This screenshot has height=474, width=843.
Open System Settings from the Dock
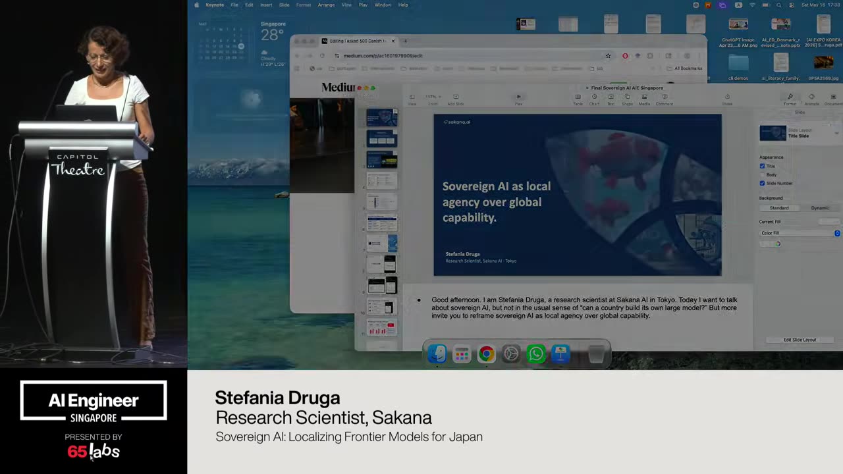pyautogui.click(x=511, y=354)
